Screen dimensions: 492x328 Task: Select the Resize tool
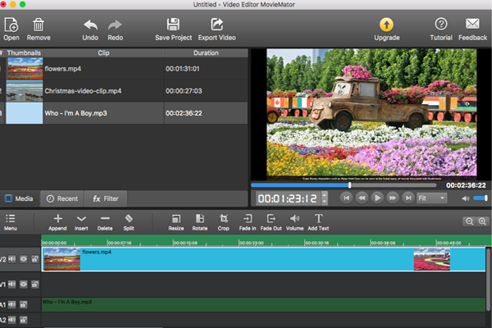point(176,222)
